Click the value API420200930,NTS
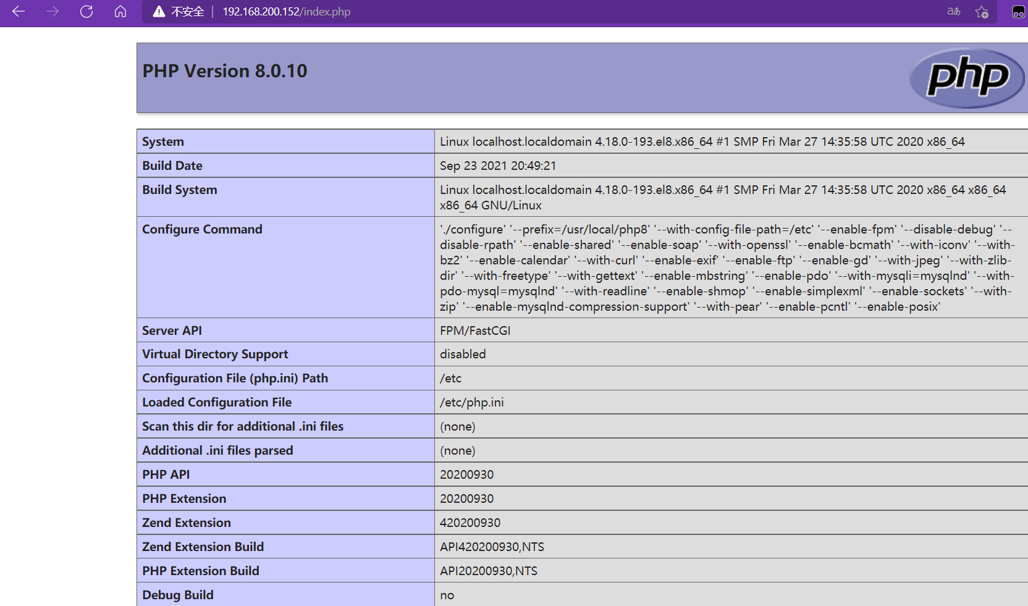Image resolution: width=1028 pixels, height=606 pixels. 492,547
